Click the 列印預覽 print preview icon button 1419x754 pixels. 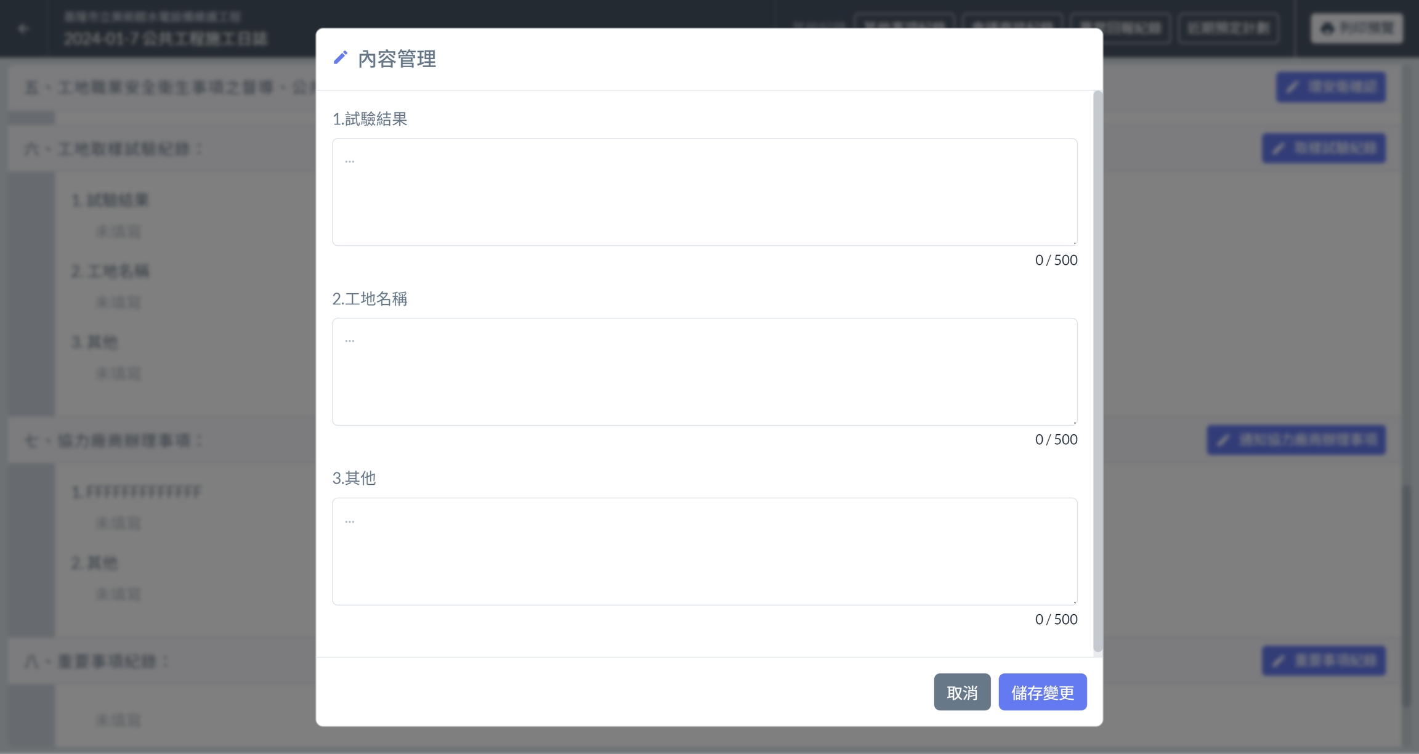point(1357,28)
